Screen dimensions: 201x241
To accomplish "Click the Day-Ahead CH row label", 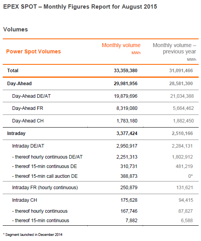I will 28,121.
